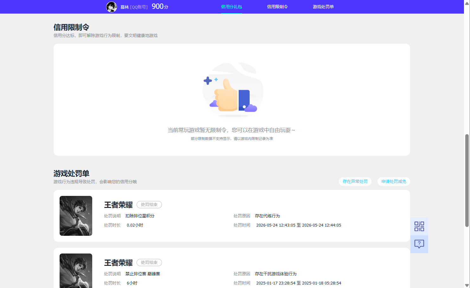The width and height of the screenshot is (470, 288).
Task: Click scrollbar down arrow at bottom right
Action: pos(467,285)
